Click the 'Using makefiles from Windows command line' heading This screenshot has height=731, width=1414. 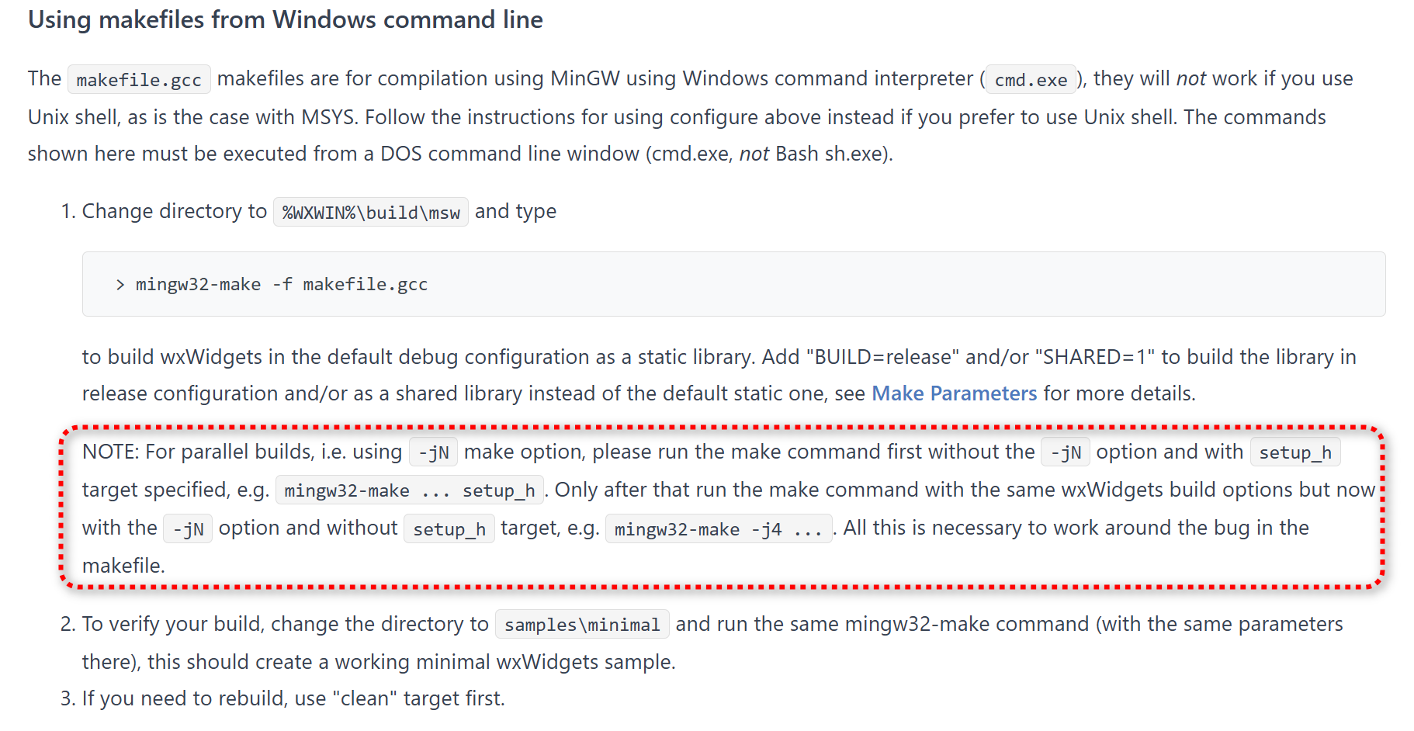[285, 19]
